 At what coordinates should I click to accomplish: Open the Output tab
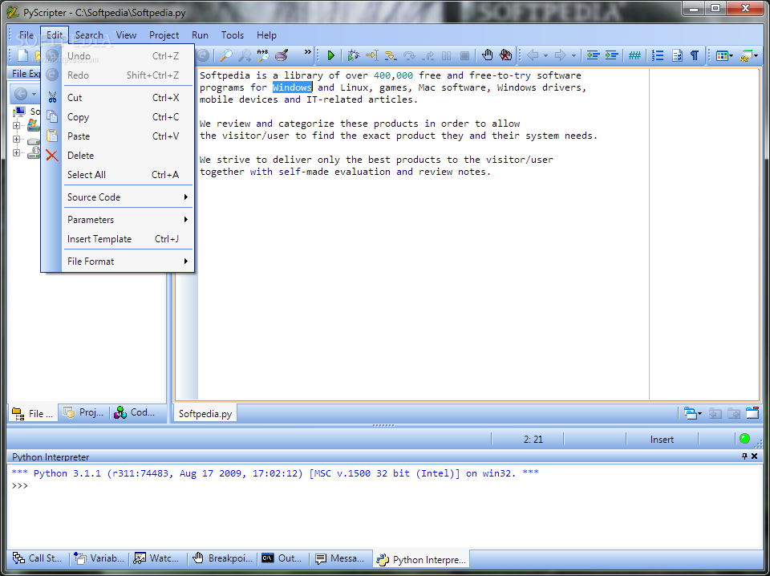click(x=282, y=558)
